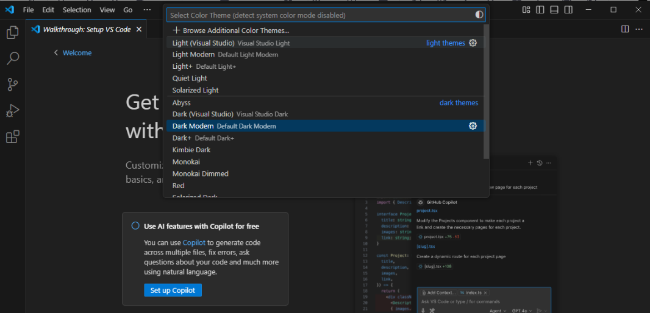Click the gear icon on Light (Visual Studio) row
Image resolution: width=650 pixels, height=313 pixels.
[473, 43]
